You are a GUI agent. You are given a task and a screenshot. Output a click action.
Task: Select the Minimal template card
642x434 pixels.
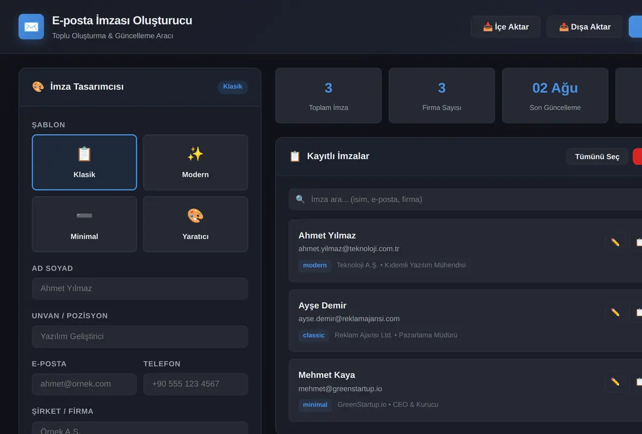tap(85, 224)
